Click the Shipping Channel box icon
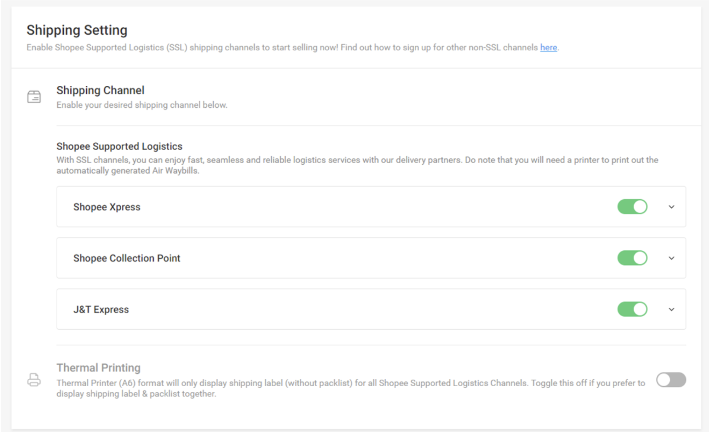 (34, 97)
